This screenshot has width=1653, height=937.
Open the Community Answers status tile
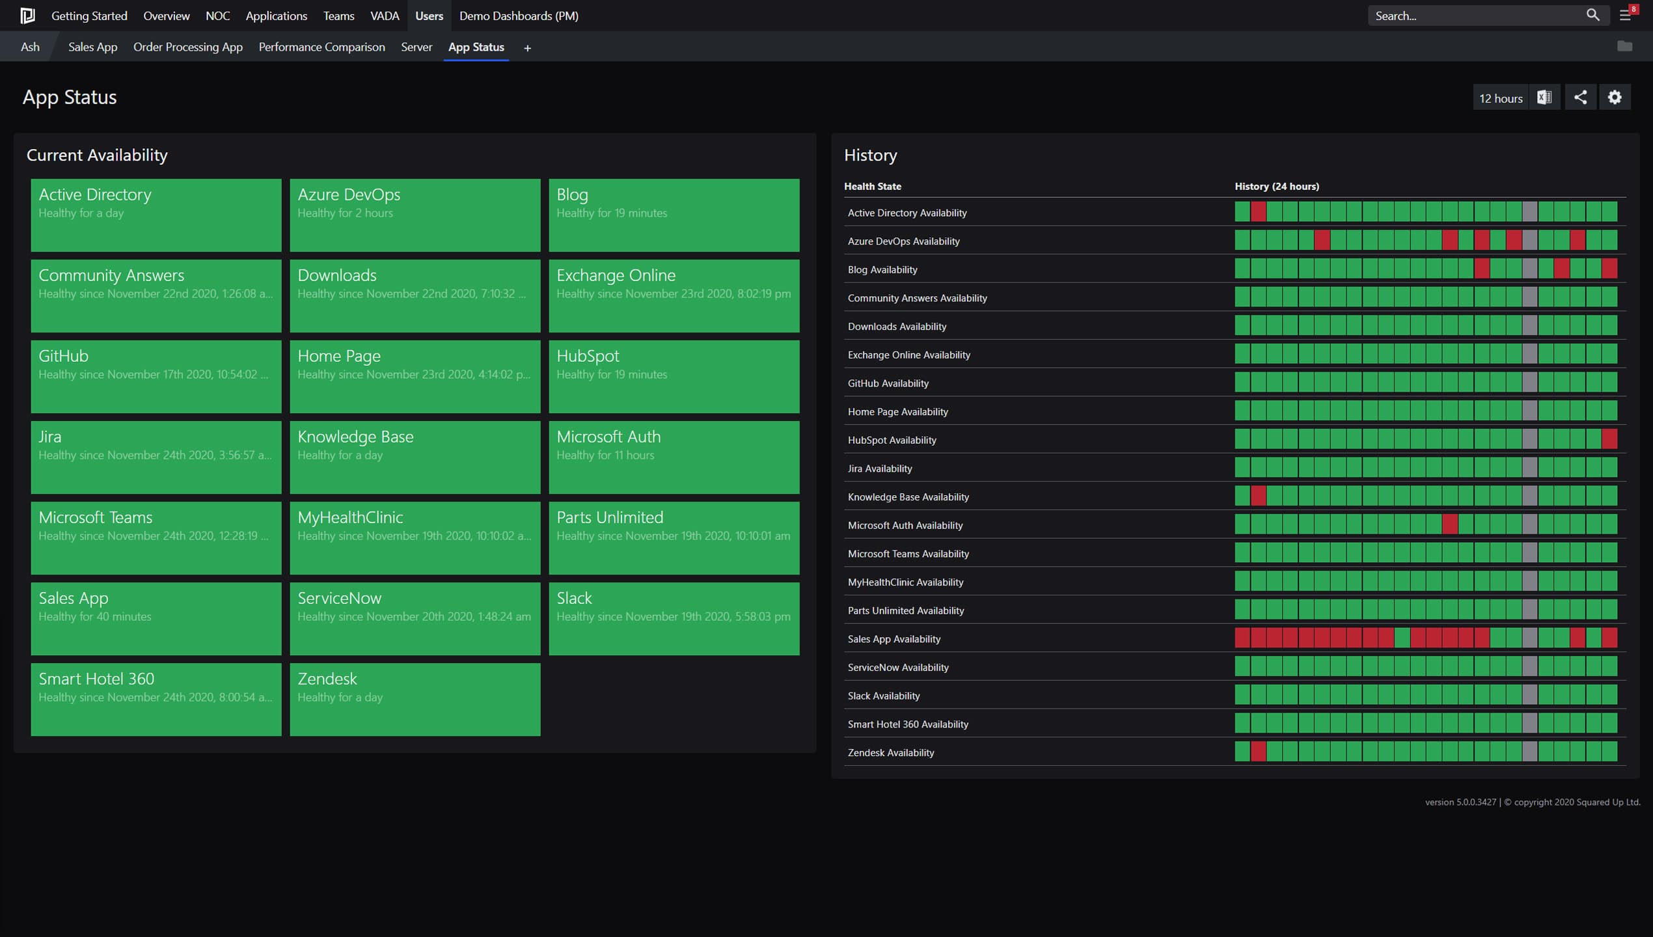click(x=156, y=295)
